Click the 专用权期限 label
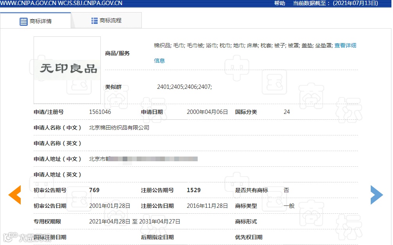The width and height of the screenshot is (393, 245). 47,222
